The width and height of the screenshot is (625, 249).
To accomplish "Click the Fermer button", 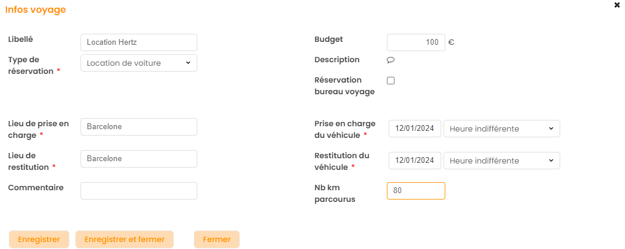I will pyautogui.click(x=217, y=239).
